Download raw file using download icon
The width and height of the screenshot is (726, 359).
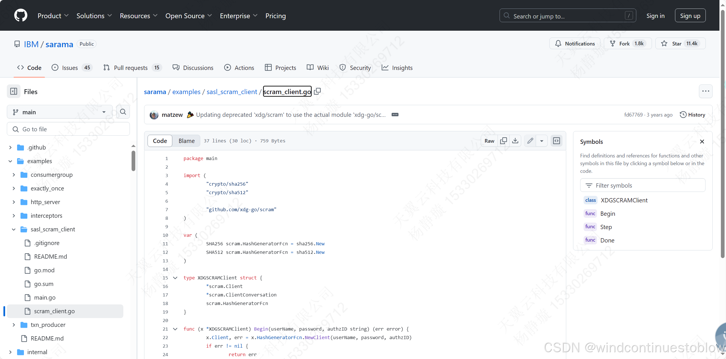515,141
